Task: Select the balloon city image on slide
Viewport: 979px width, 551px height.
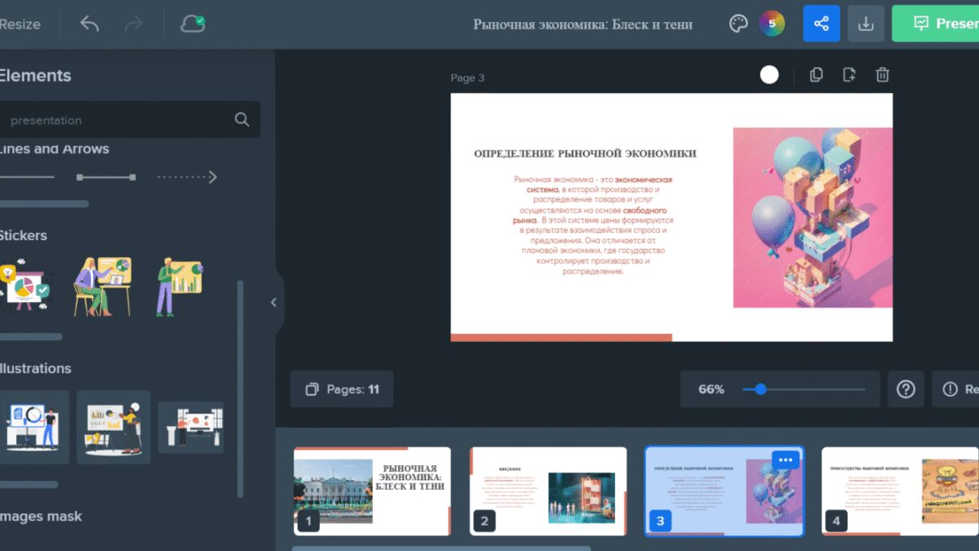Action: click(813, 217)
